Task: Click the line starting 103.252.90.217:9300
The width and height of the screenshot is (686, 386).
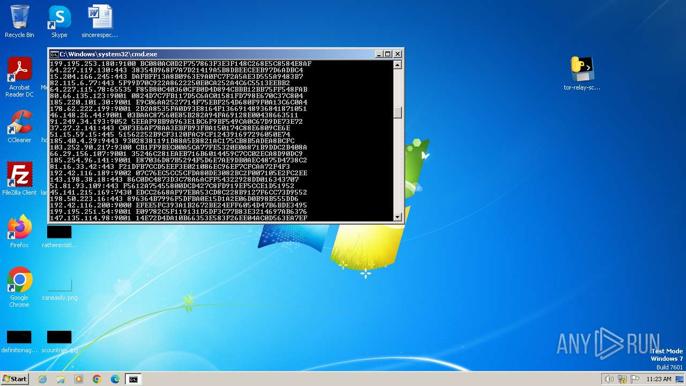Action: point(178,147)
